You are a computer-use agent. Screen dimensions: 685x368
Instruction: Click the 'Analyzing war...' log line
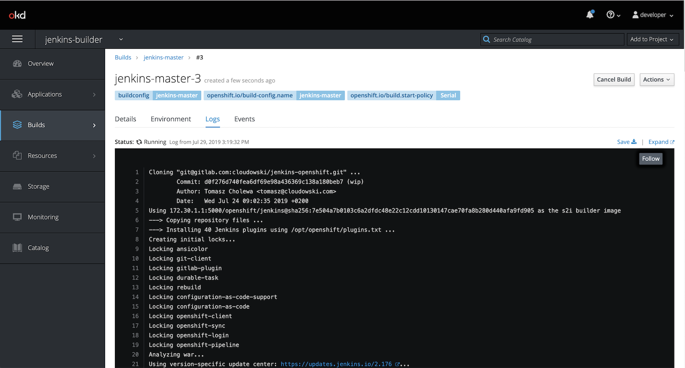coord(176,354)
